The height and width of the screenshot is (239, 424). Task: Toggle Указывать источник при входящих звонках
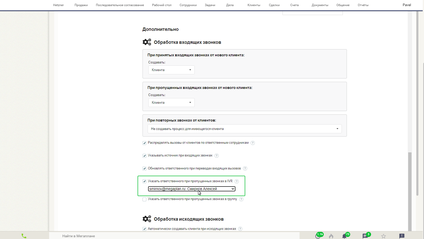[144, 156]
